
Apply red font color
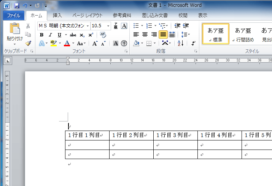pos(67,43)
